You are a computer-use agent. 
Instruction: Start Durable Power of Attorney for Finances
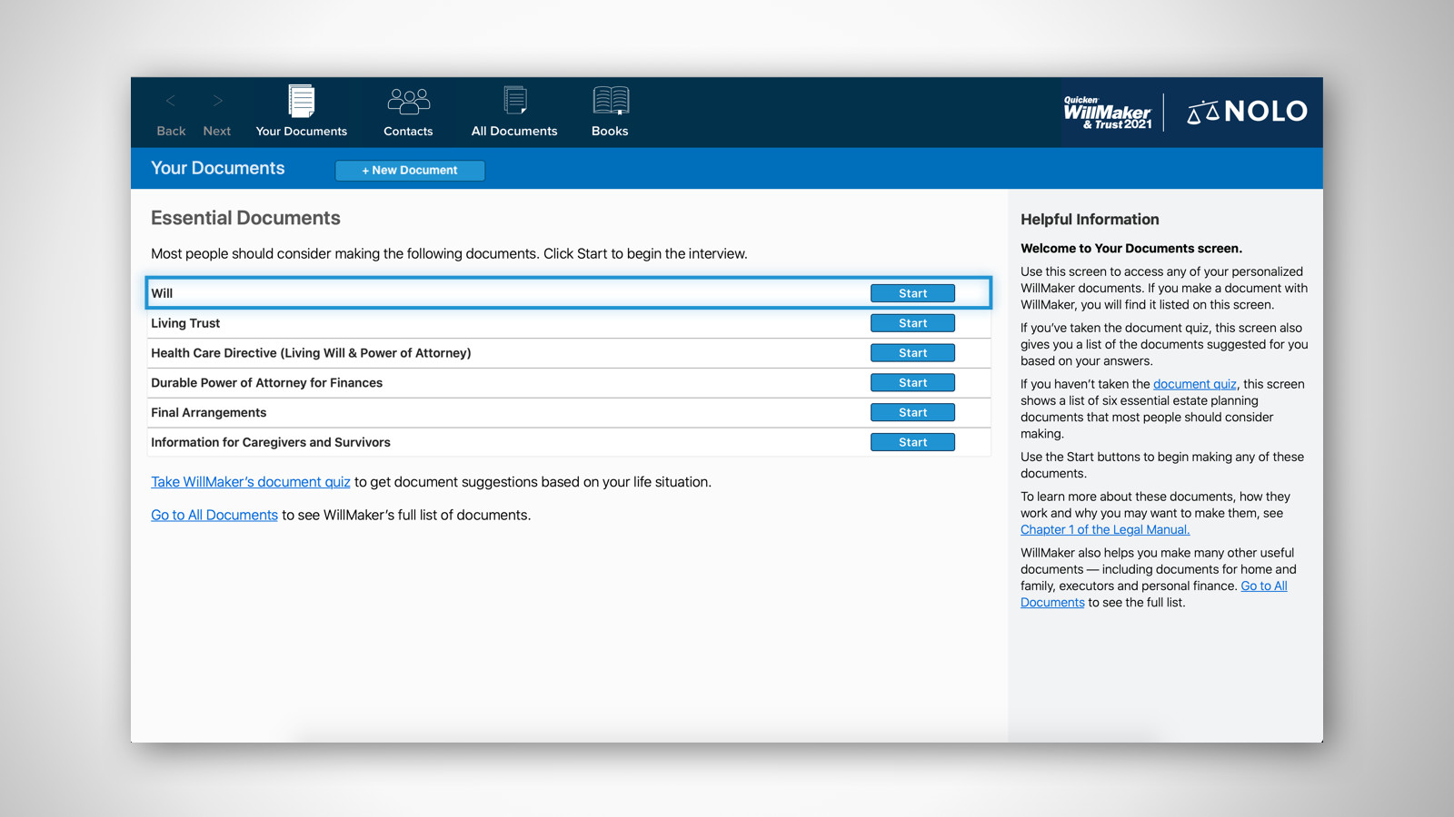click(x=912, y=382)
